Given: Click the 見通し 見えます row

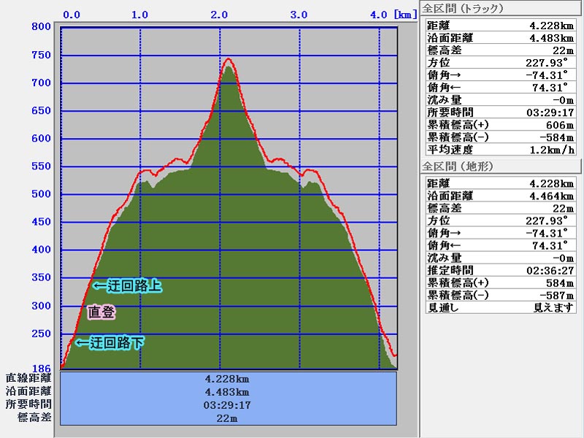Looking at the screenshot, I should [x=499, y=308].
